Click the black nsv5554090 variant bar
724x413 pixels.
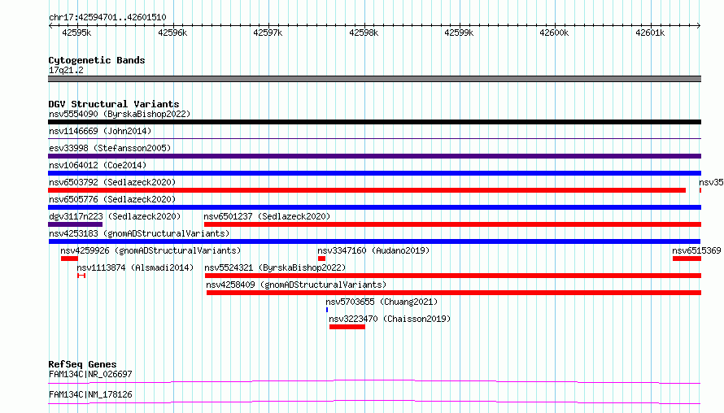[x=374, y=122]
